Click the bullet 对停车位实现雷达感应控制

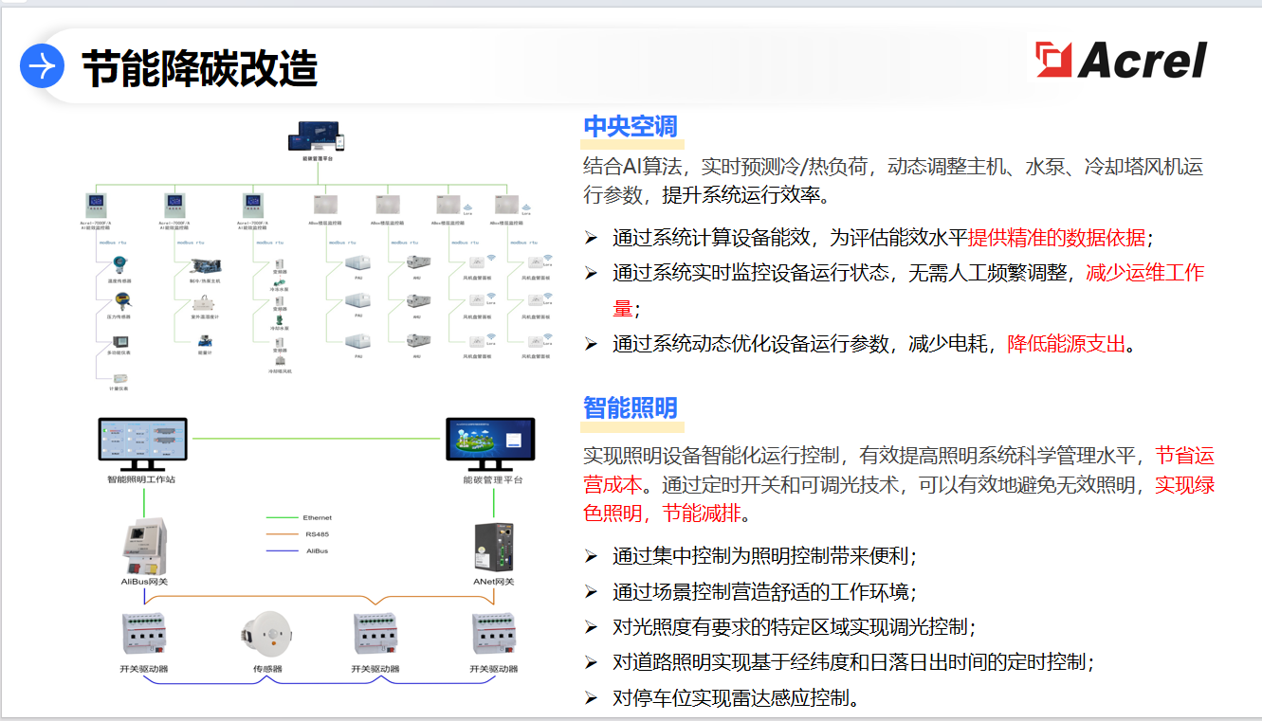point(736,699)
